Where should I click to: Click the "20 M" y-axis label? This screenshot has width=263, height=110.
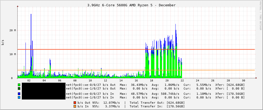pos(13,30)
